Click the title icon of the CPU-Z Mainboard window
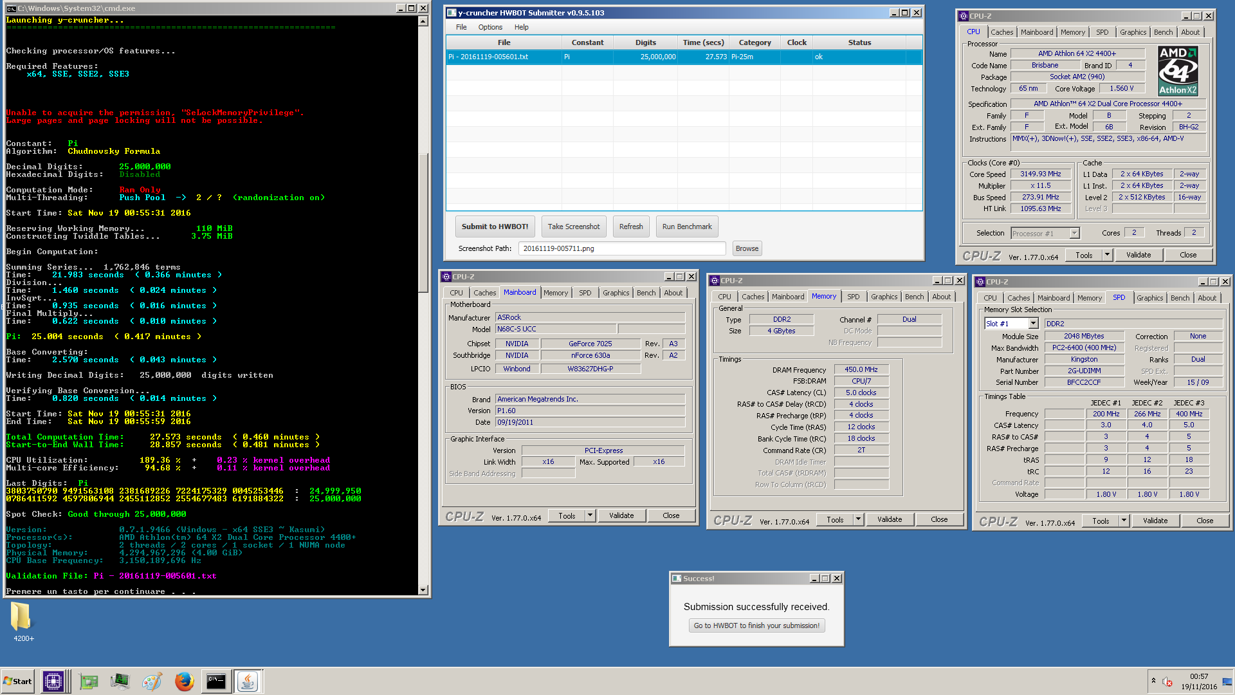The height and width of the screenshot is (695, 1235). [x=446, y=277]
